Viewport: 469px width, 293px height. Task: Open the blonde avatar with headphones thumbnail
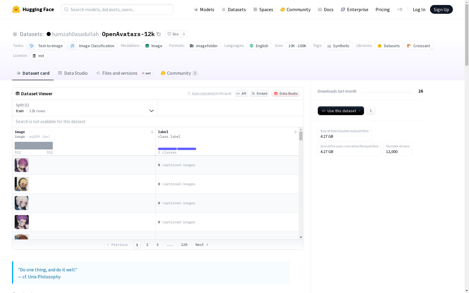pos(22,184)
